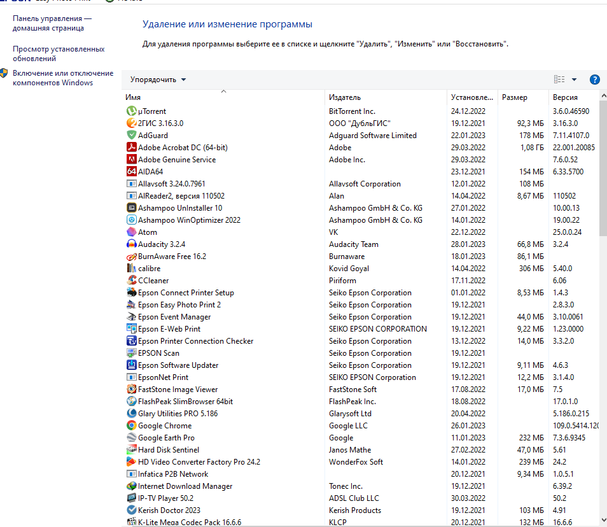Click the IP-TV Player 50.2 icon
Viewport: 607px width, 527px height.
(132, 498)
